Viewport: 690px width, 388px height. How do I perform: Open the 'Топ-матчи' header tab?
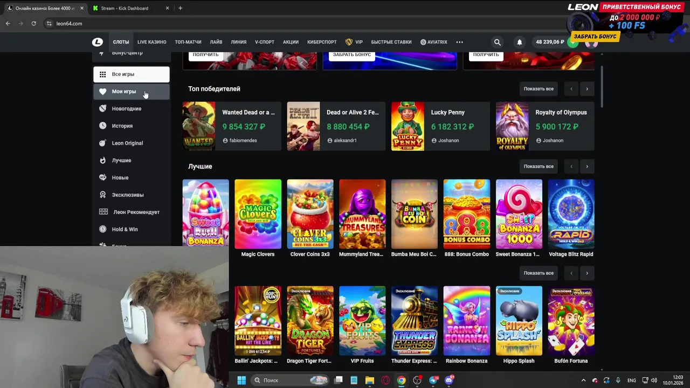(x=188, y=42)
